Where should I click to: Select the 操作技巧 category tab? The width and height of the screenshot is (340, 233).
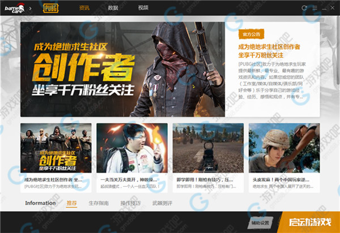130,203
